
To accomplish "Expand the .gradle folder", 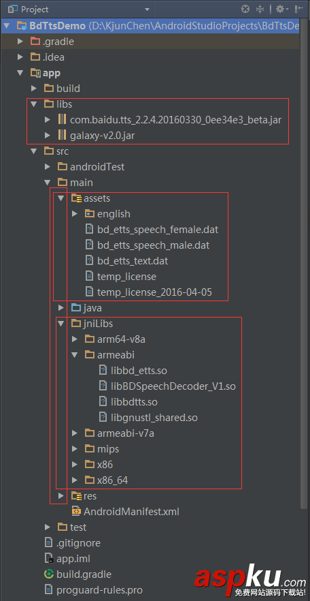I will click(20, 42).
